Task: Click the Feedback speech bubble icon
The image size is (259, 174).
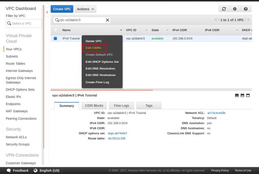Action: pos(9,170)
